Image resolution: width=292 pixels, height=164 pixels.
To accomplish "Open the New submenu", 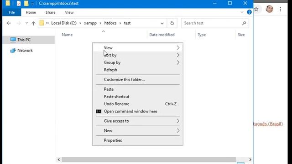I will tap(138, 131).
